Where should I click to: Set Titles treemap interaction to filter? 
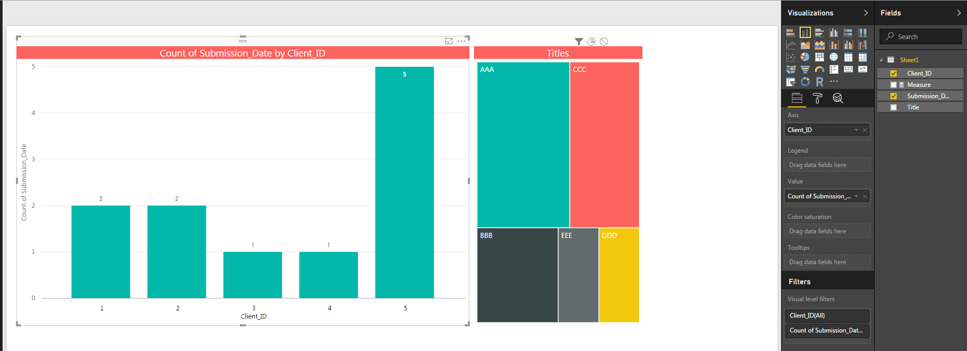click(x=579, y=42)
